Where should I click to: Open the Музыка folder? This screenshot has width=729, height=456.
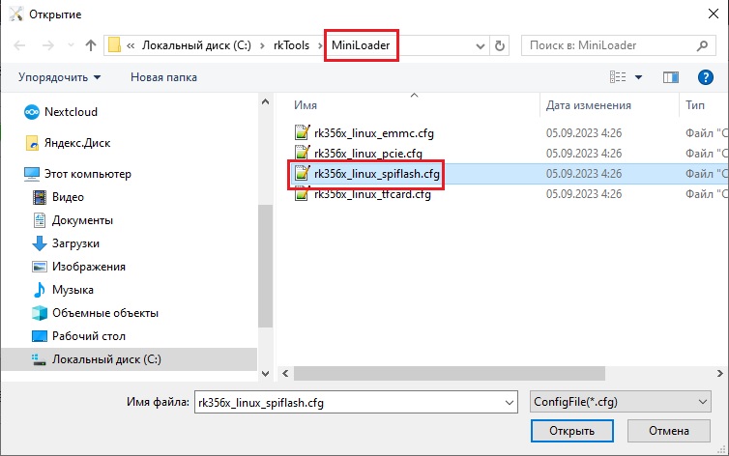click(x=73, y=290)
